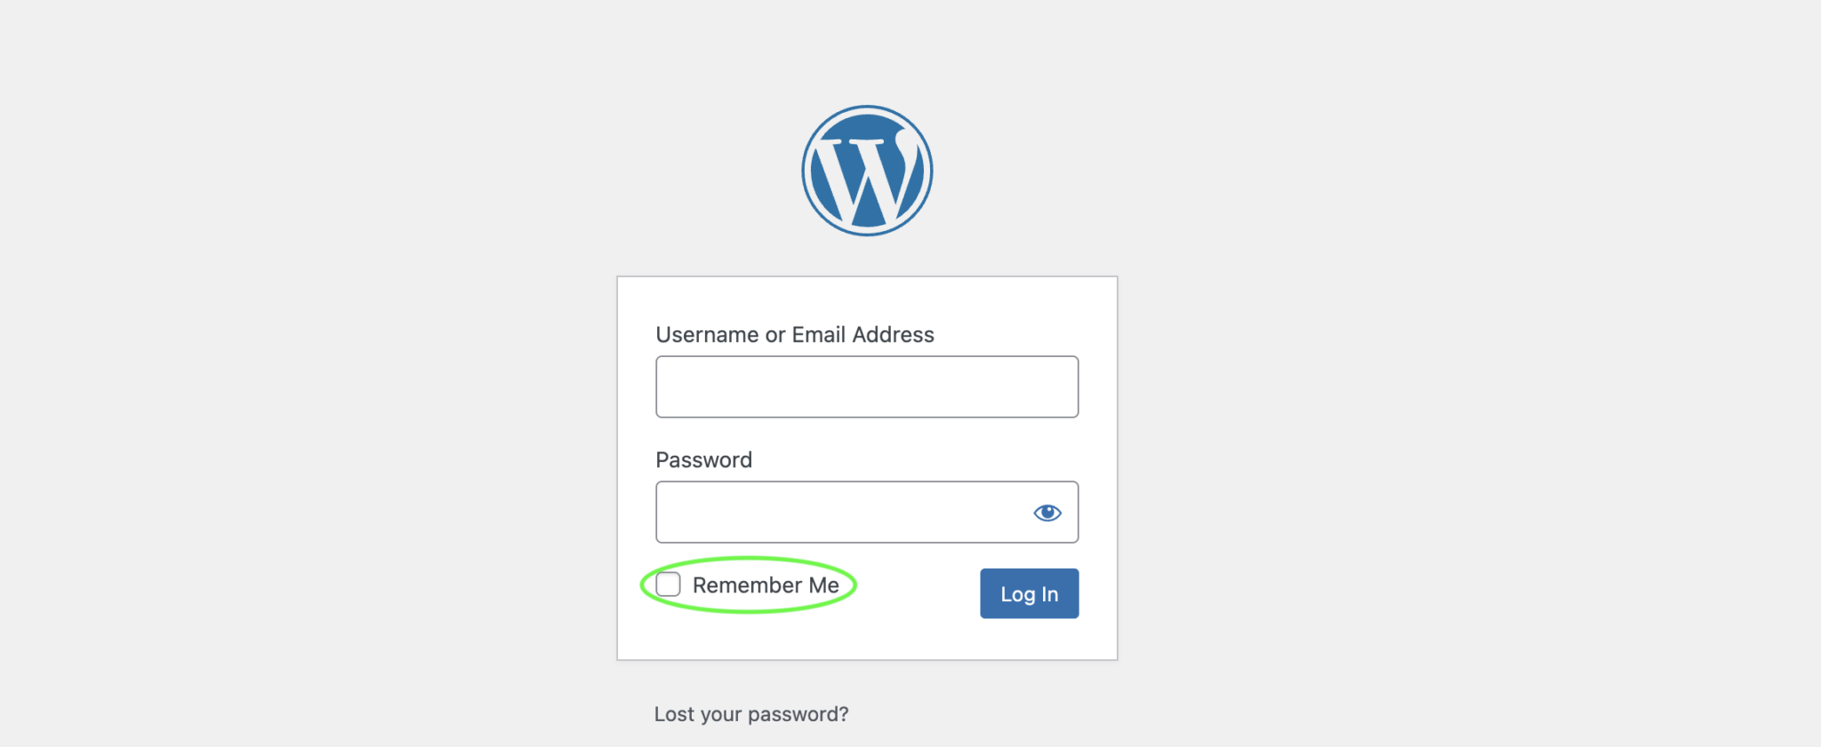This screenshot has width=1821, height=747.
Task: Select the Username or Email Address label
Action: tap(794, 335)
